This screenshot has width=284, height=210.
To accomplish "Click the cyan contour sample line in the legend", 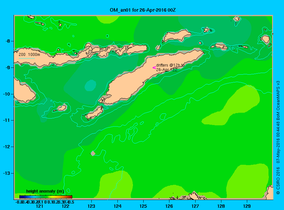I will point(26,58).
